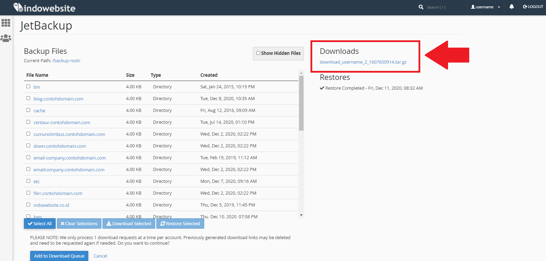The height and width of the screenshot is (261, 546).
Task: Tick the checkbox for emailcompany.contohdomain.com
Action: (28, 169)
